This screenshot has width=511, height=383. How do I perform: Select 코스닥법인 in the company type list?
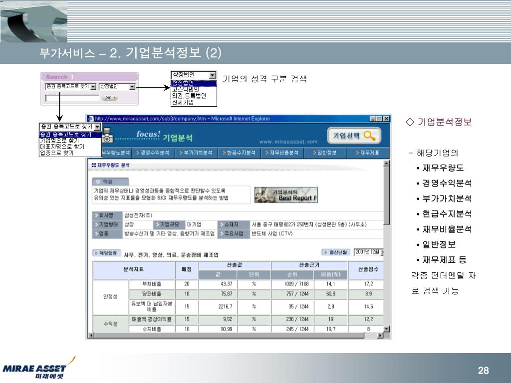click(194, 89)
